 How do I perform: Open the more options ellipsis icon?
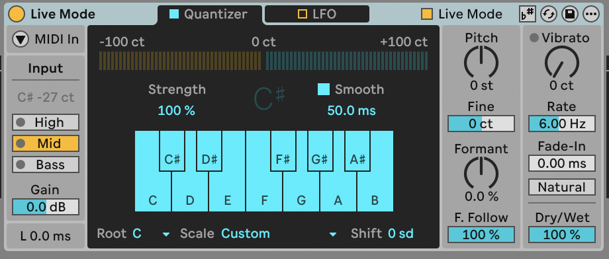coord(591,15)
